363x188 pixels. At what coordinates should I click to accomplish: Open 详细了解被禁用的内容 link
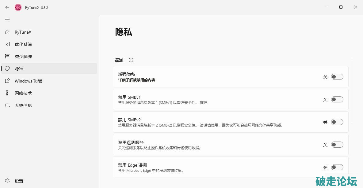click(x=136, y=80)
